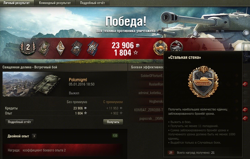Switch to the Подробный отчёт tab
This screenshot has height=159, width=250.
click(92, 3)
